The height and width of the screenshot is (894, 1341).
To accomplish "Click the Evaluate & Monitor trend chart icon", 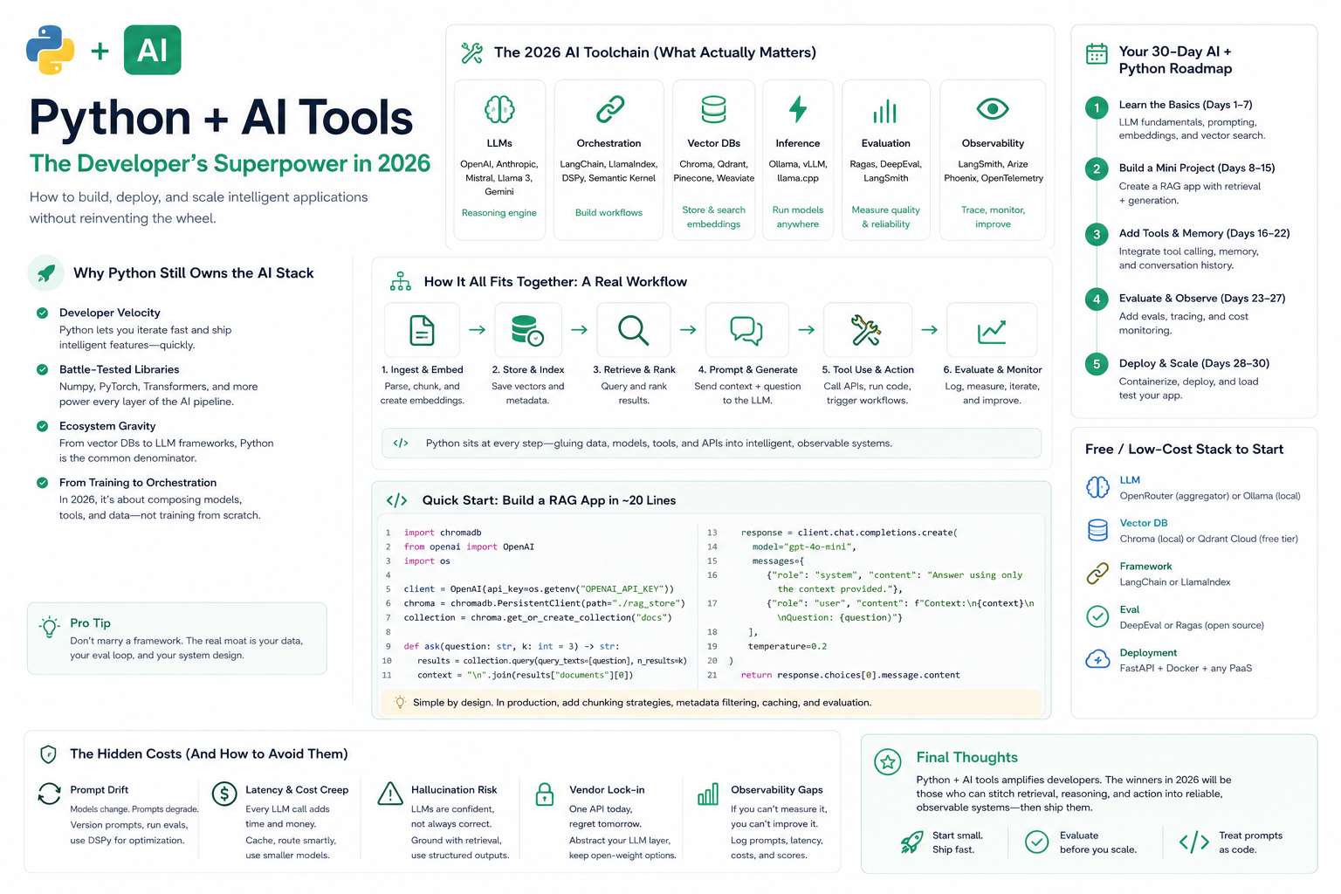I will (x=992, y=331).
